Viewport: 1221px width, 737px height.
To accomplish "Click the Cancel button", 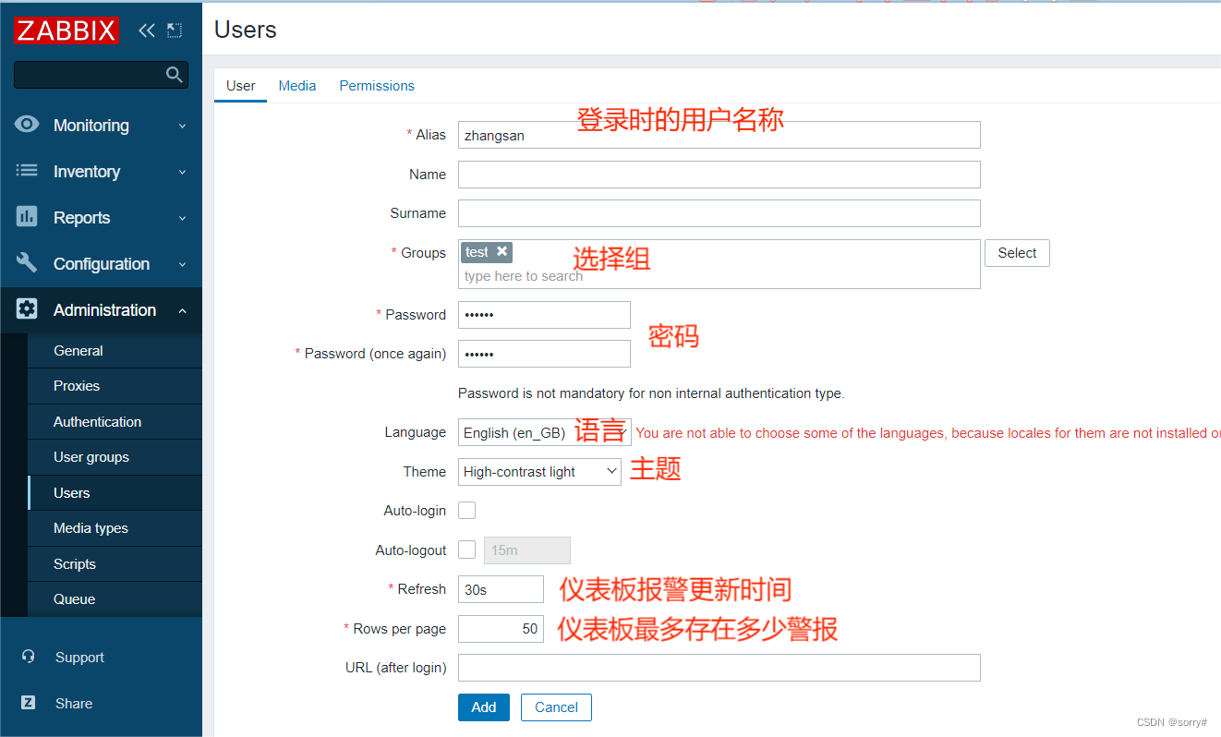I will click(556, 707).
